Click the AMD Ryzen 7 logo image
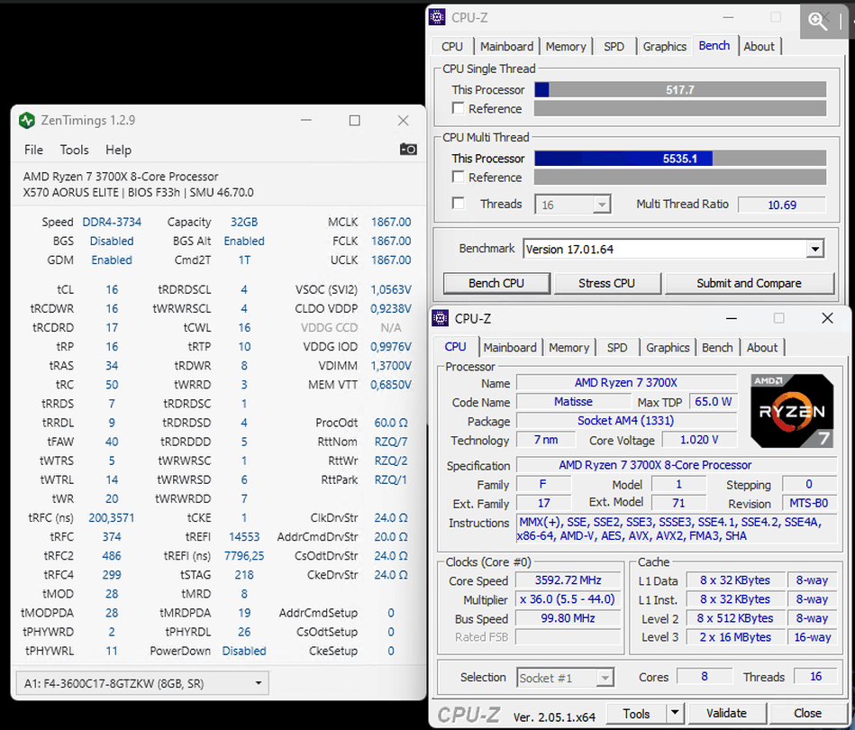 click(792, 411)
